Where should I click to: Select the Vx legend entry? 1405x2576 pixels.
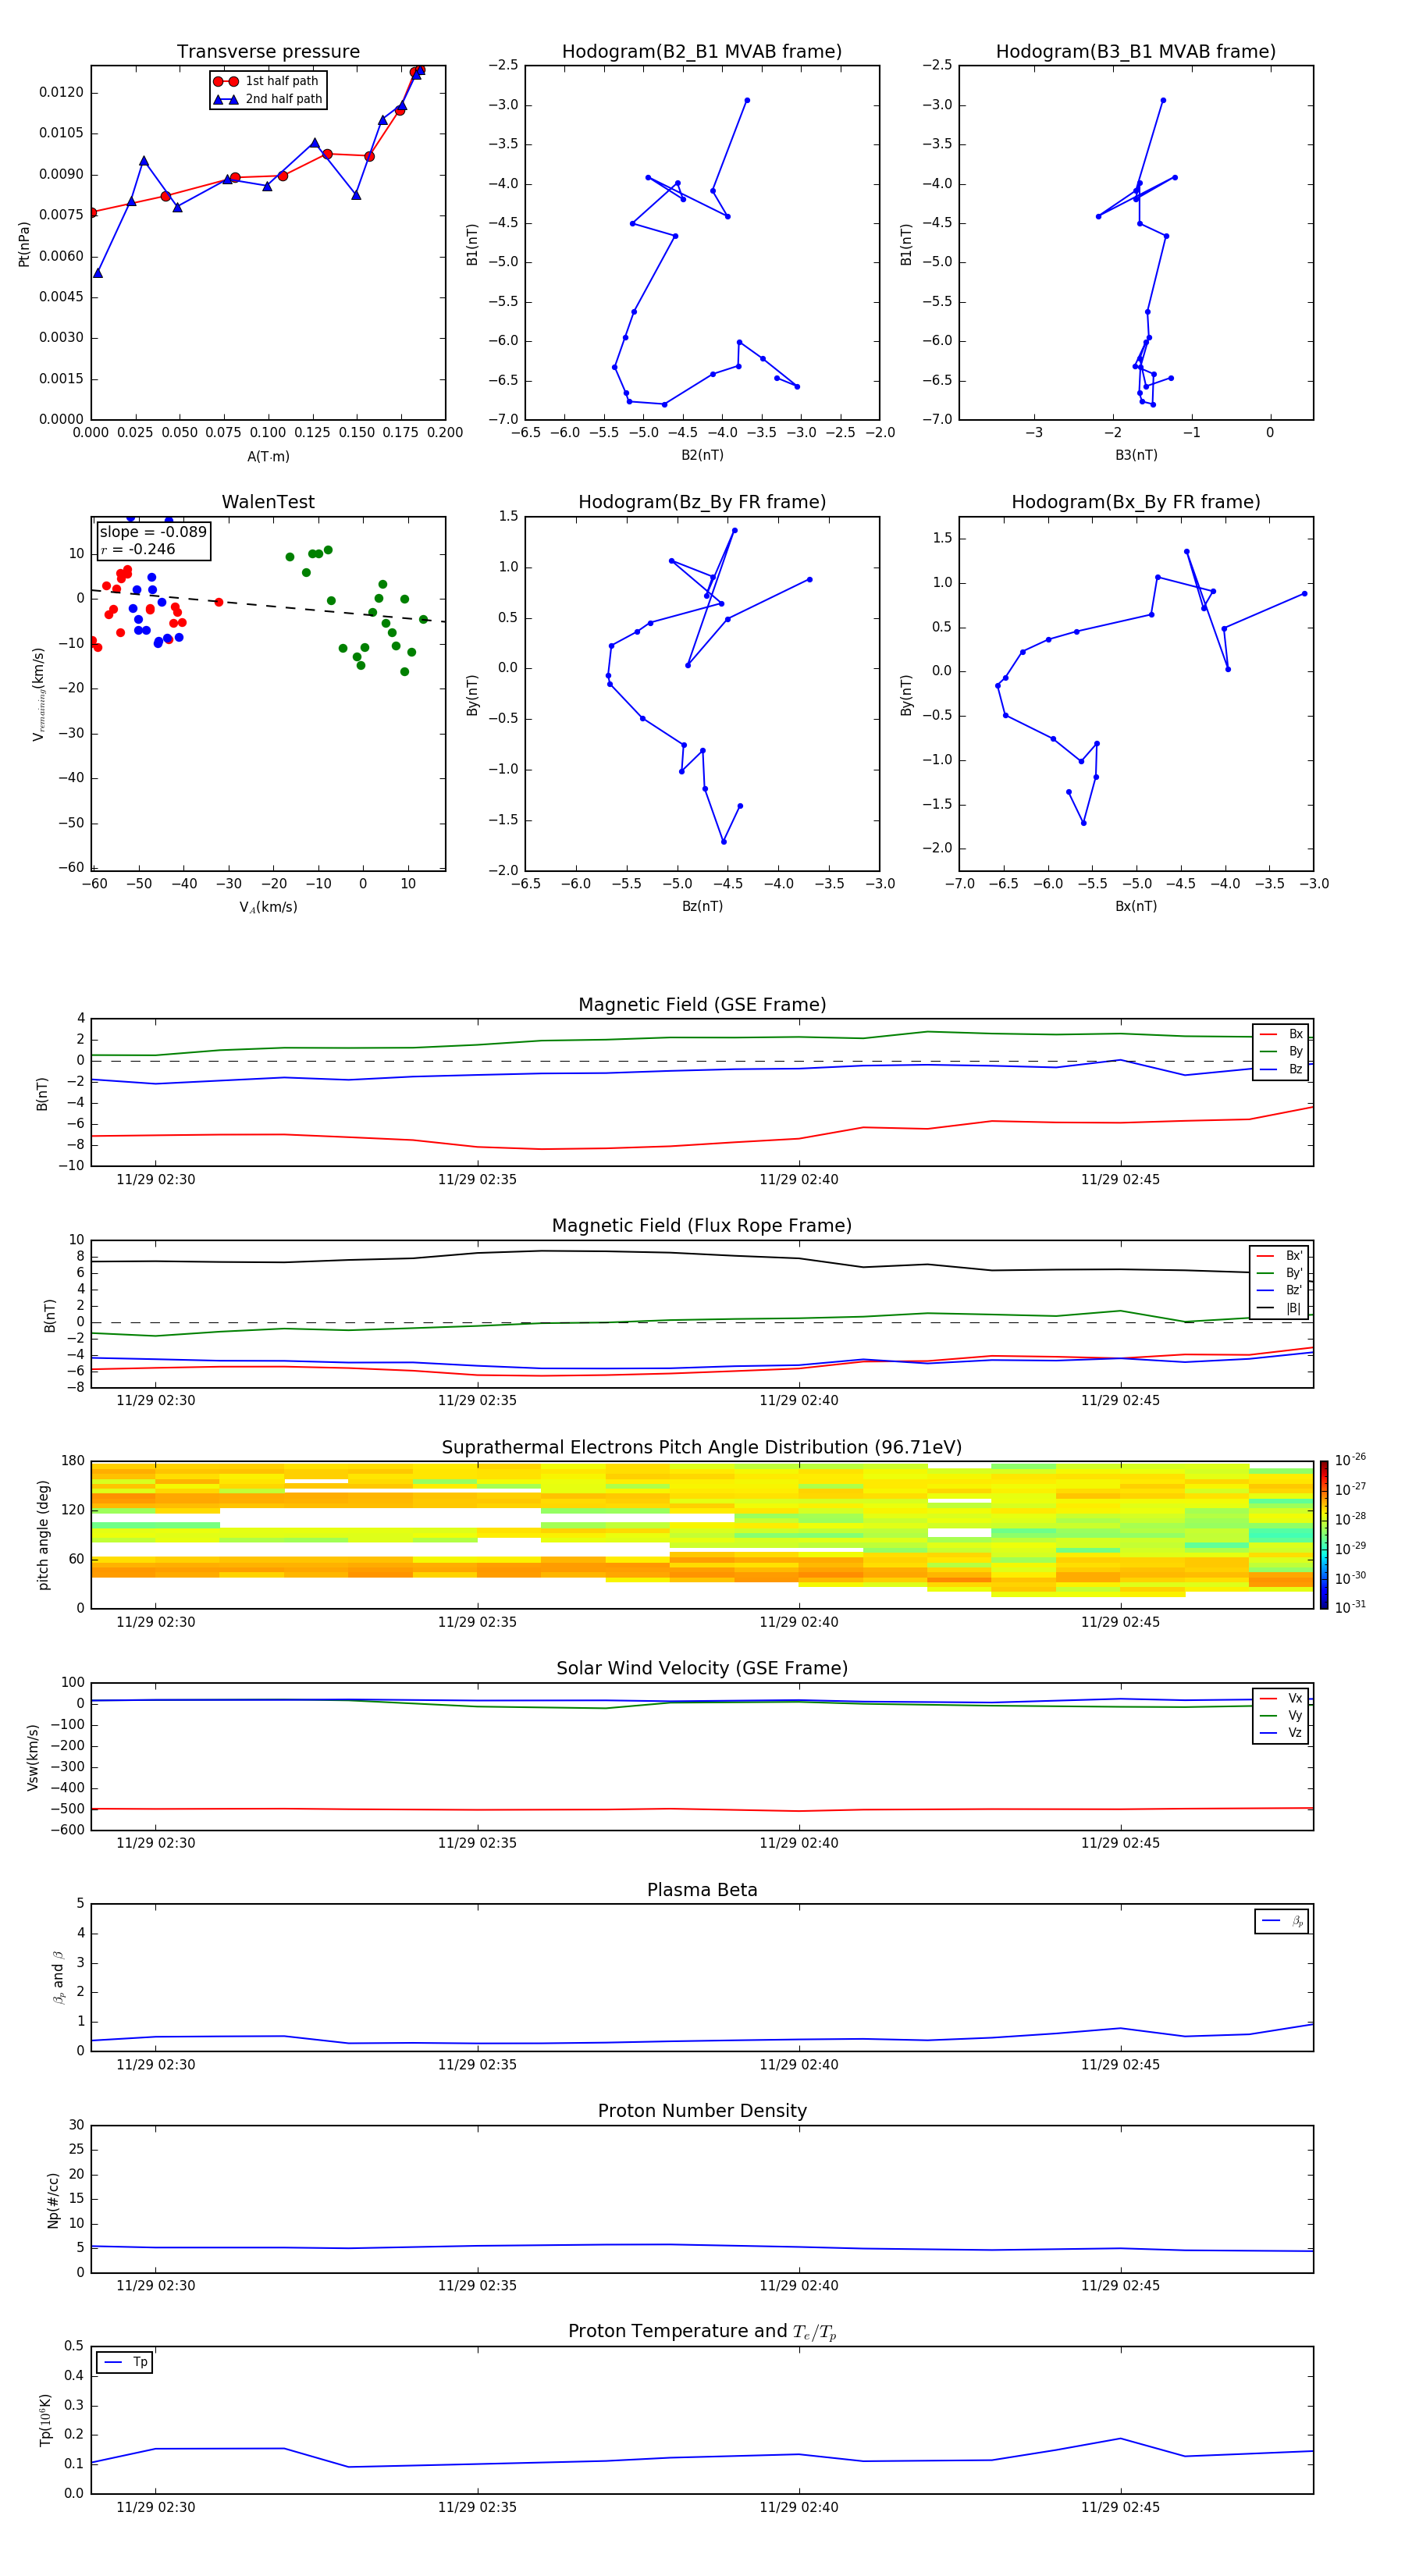[1281, 1698]
